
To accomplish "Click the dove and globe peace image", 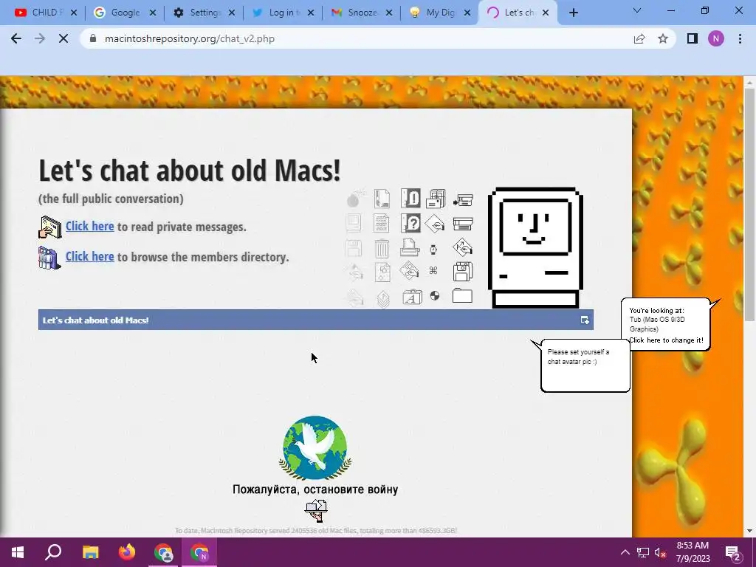I will 315,448.
